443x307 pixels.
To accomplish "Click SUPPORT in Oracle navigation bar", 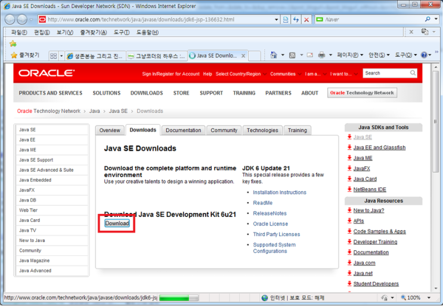I will (211, 93).
